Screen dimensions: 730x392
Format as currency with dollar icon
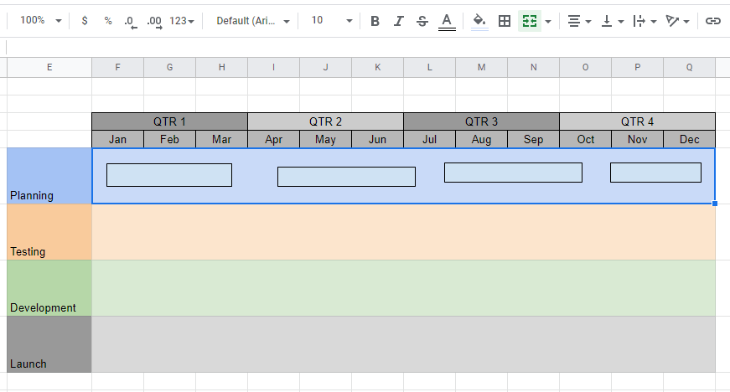click(85, 21)
